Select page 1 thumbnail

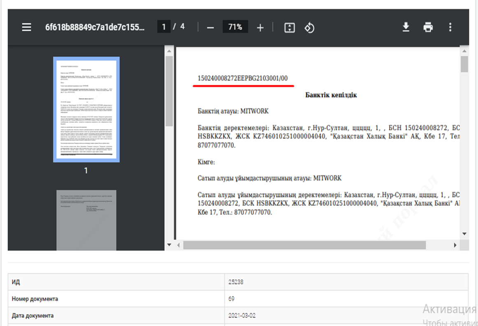86,109
